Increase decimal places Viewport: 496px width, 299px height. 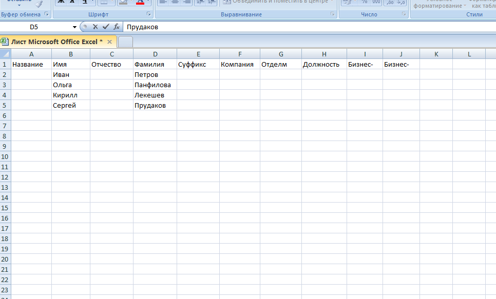pos(390,2)
